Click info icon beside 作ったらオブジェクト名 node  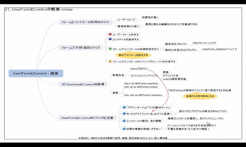coord(124,114)
